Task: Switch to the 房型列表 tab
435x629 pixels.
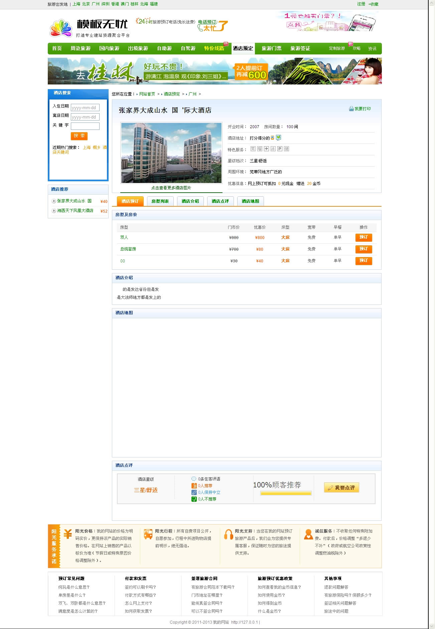Action: point(160,201)
